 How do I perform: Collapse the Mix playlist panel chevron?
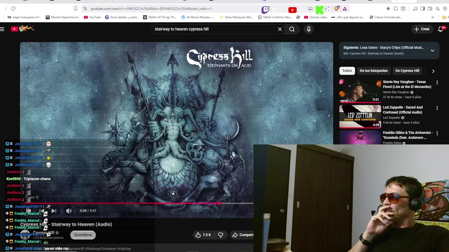[433, 50]
